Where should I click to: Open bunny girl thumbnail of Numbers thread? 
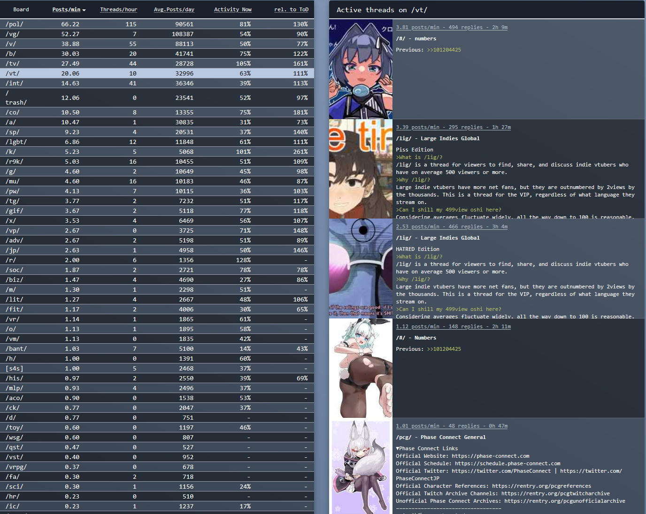point(361,368)
